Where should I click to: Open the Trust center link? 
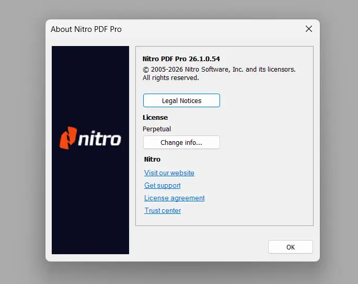pos(163,210)
